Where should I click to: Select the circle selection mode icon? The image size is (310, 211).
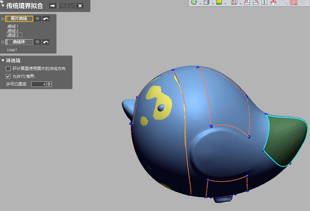point(302,2)
